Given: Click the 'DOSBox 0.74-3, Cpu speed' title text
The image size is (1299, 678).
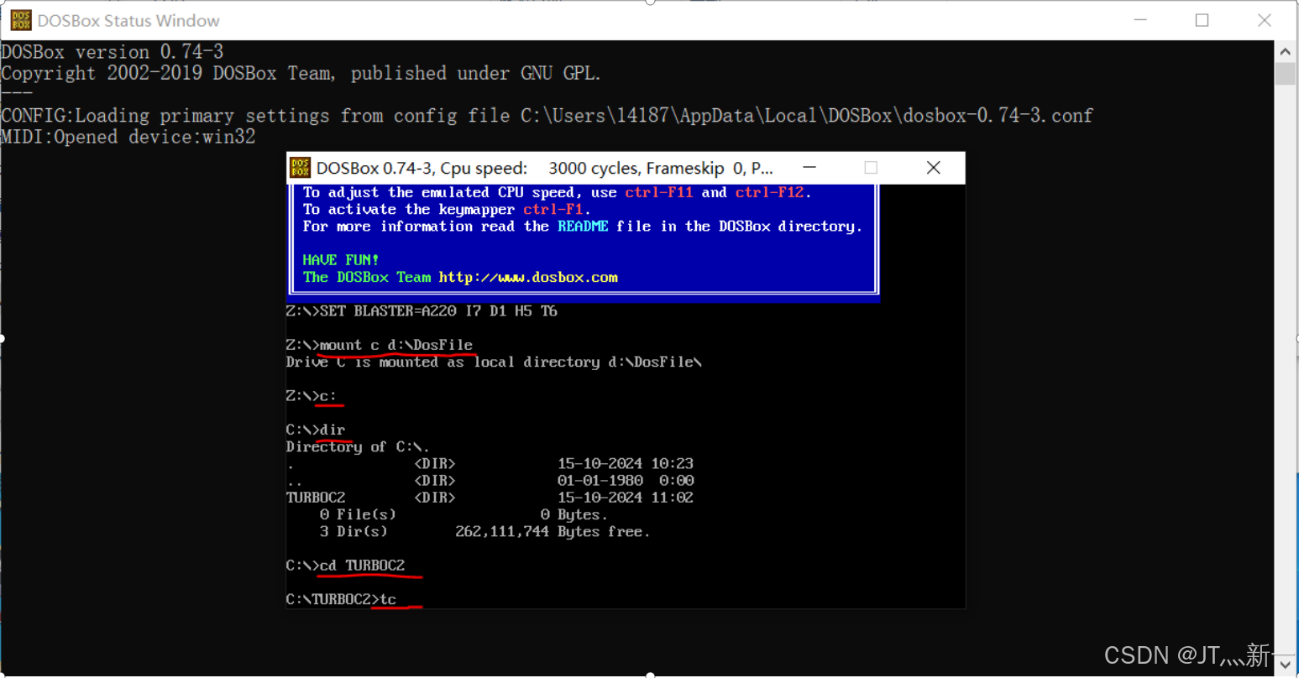Looking at the screenshot, I should [x=545, y=168].
